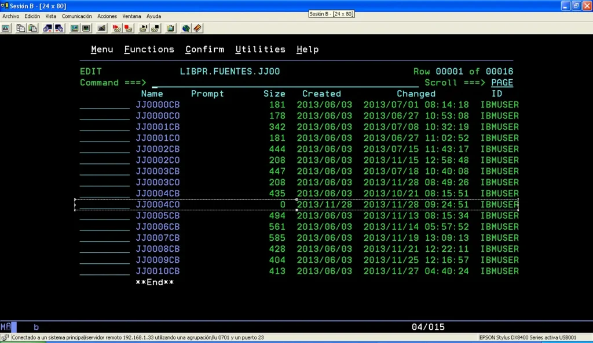Open the Comunicación menu
This screenshot has width=593, height=343.
coord(77,16)
